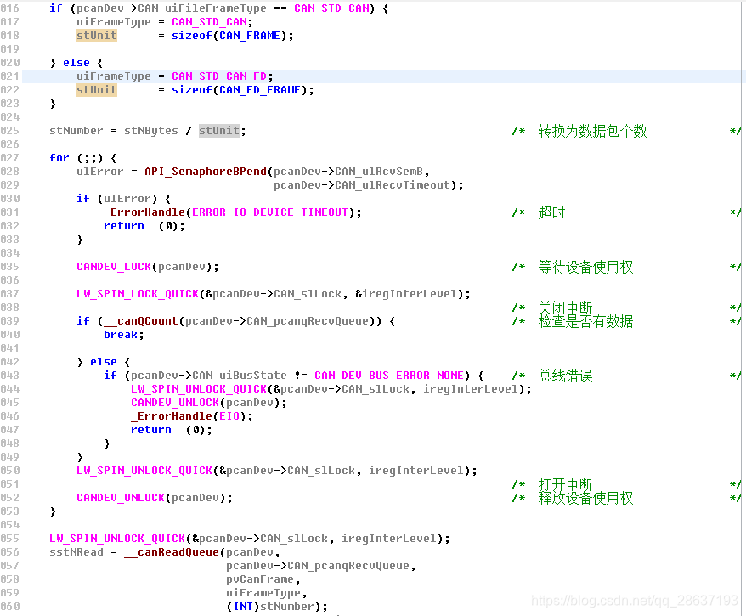Click (INT)stNumber argument on line 060
746x616 pixels.
pos(269,607)
